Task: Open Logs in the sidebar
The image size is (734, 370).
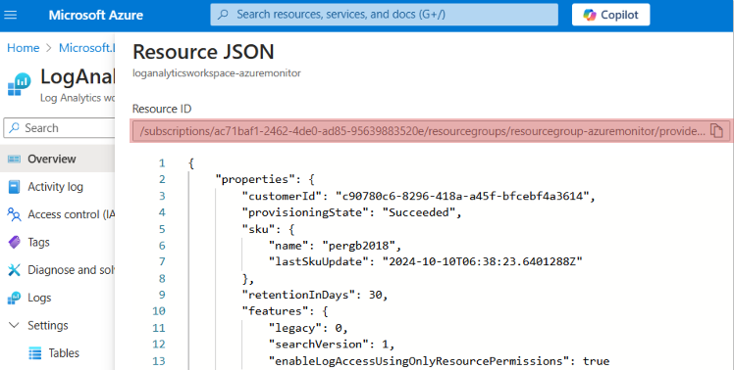Action: 39,298
